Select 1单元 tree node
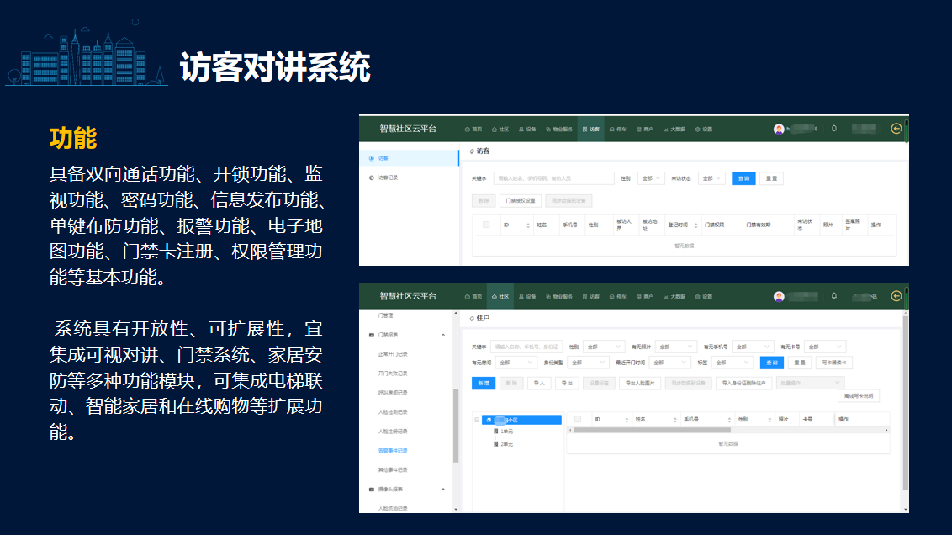Screen dimensions: 952x535 click(506, 432)
